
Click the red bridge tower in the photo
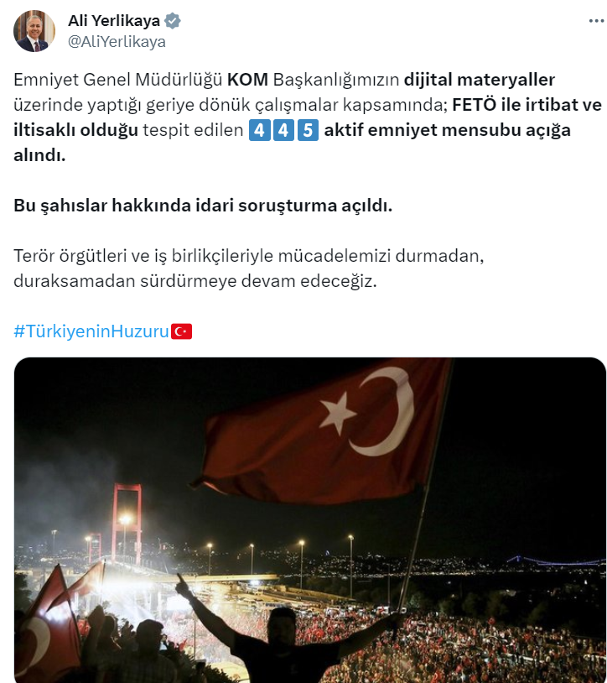coord(127,521)
